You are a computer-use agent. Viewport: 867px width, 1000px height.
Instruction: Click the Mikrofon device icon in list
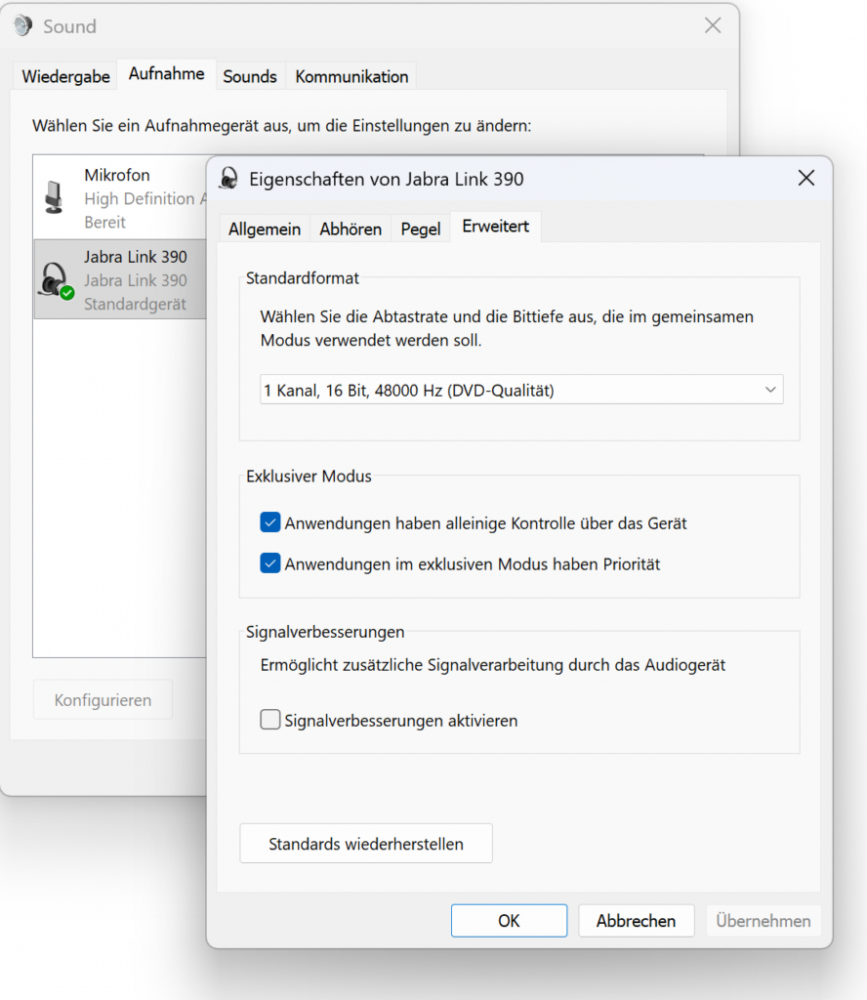(55, 196)
